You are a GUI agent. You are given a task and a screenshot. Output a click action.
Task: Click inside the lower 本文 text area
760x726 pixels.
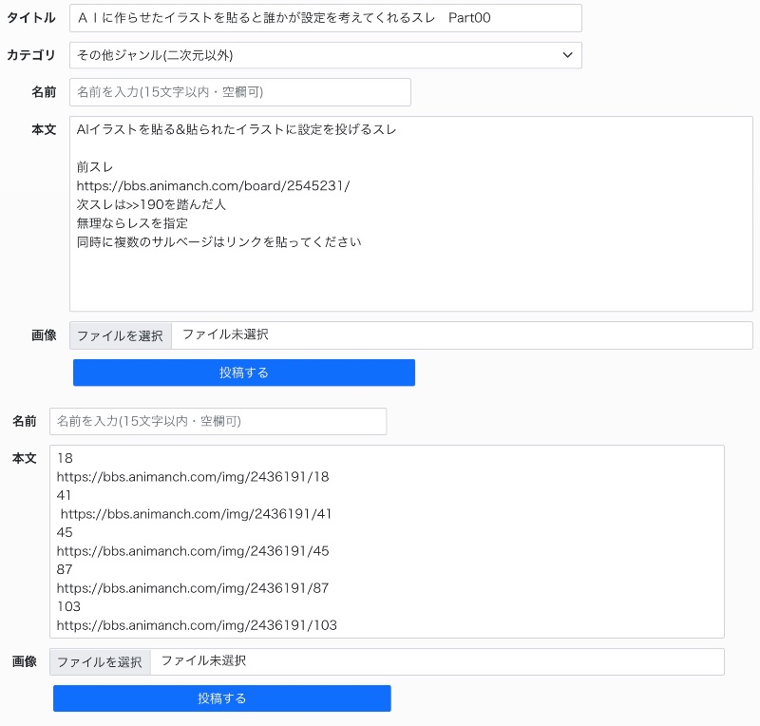[x=387, y=542]
